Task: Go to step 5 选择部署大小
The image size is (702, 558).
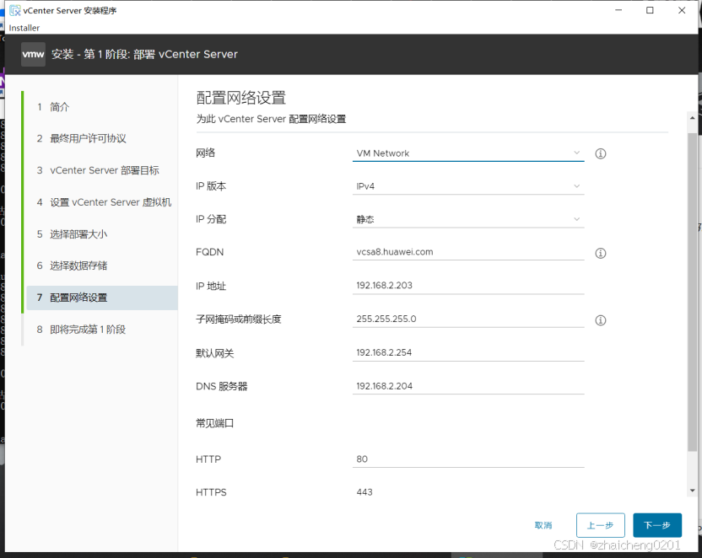Action: tap(101, 233)
